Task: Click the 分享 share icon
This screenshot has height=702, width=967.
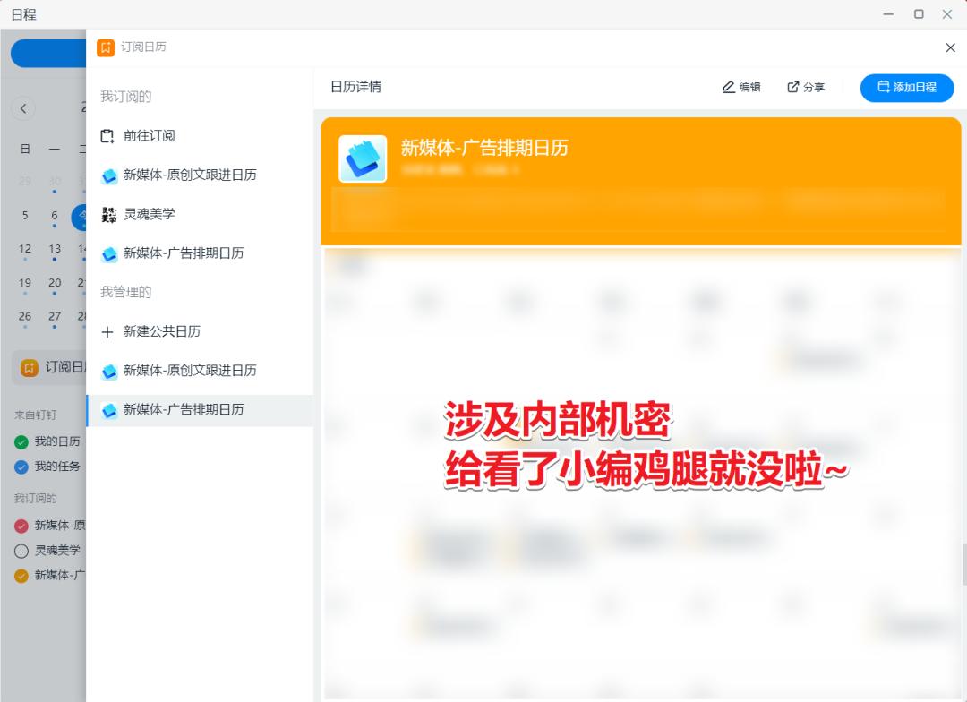Action: (792, 87)
